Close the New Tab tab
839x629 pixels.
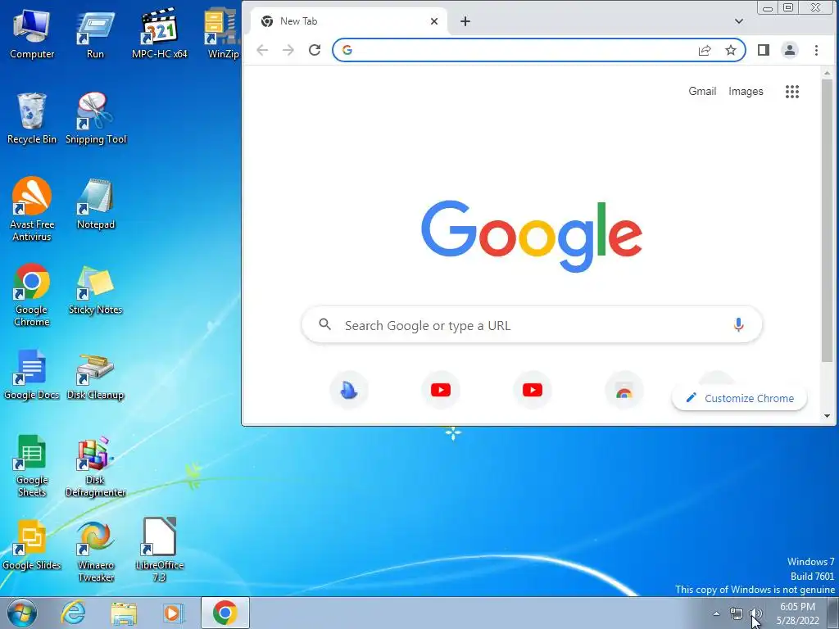coord(434,21)
